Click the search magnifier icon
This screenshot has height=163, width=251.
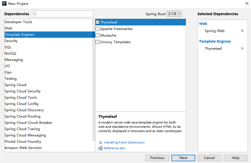pos(35,14)
